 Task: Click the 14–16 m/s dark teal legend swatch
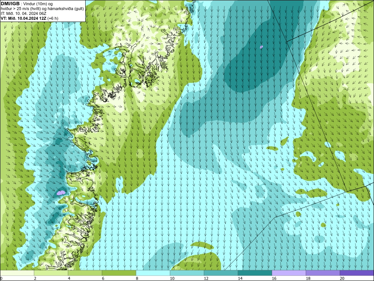click(x=255, y=273)
